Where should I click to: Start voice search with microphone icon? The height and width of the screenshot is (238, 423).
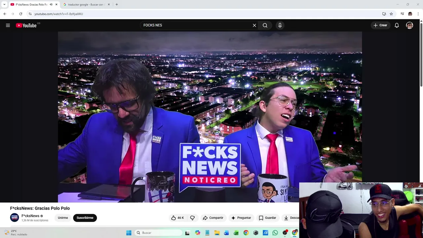coord(280,25)
